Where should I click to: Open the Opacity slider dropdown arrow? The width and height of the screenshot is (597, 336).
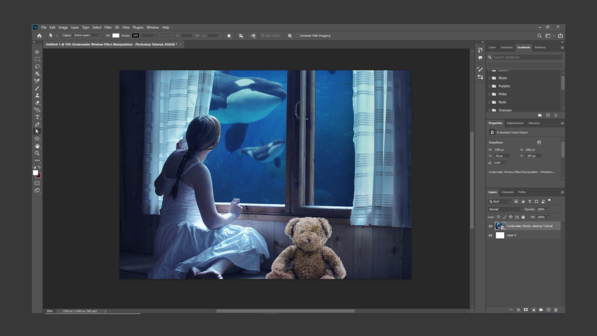548,209
